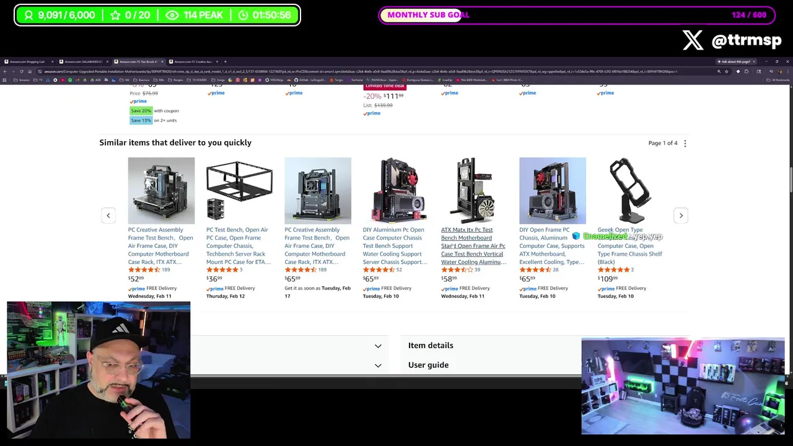793x446 pixels.
Task: Click the browser address bar URL
Action: 359,71
